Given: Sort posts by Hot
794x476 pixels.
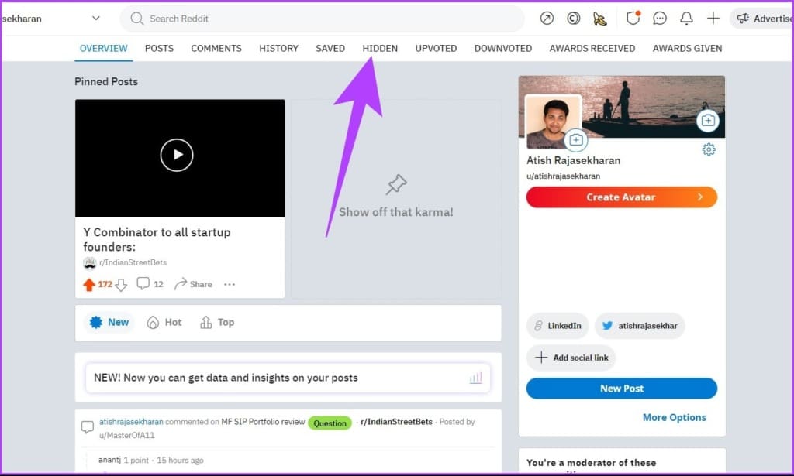Looking at the screenshot, I should [164, 323].
